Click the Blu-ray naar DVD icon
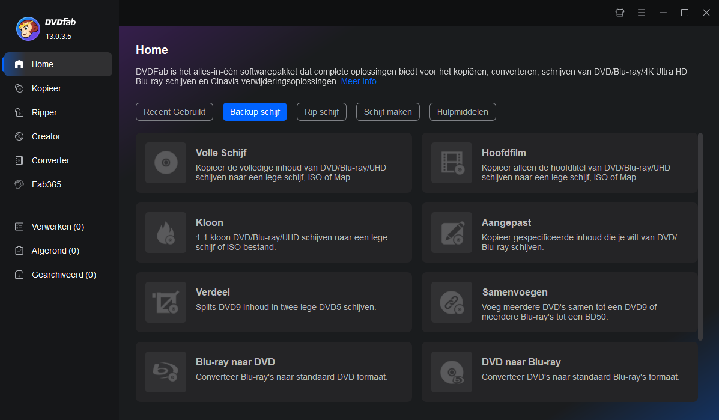The width and height of the screenshot is (719, 420). click(x=166, y=372)
